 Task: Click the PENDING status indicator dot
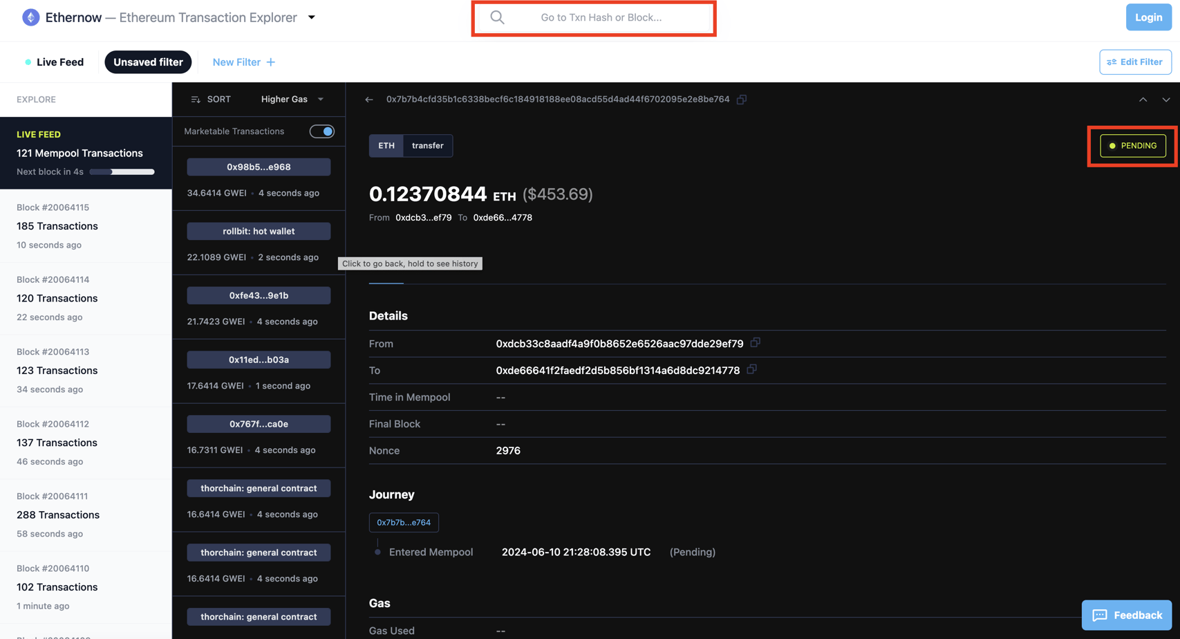pyautogui.click(x=1112, y=145)
